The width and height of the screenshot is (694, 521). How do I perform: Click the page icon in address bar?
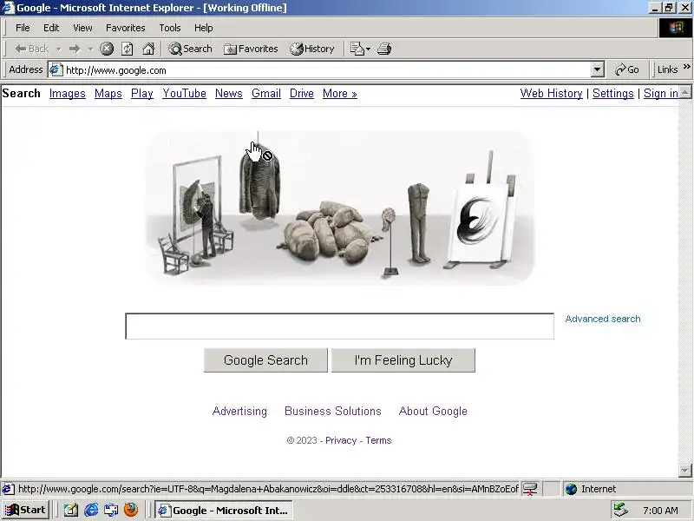[x=56, y=70]
